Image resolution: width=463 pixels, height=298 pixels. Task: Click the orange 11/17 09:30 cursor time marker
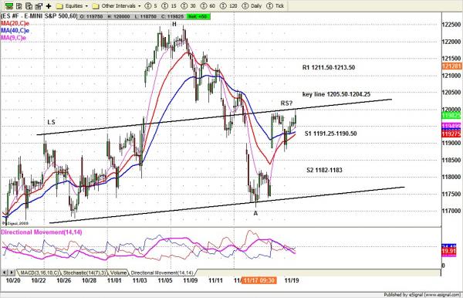click(259, 280)
